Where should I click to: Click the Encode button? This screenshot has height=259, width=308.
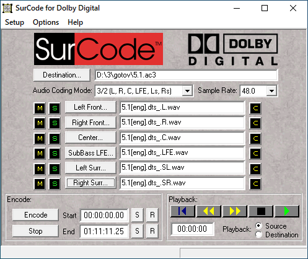point(35,215)
